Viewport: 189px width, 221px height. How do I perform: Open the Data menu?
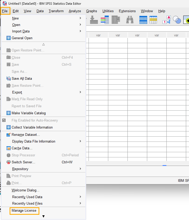[x=40, y=11]
